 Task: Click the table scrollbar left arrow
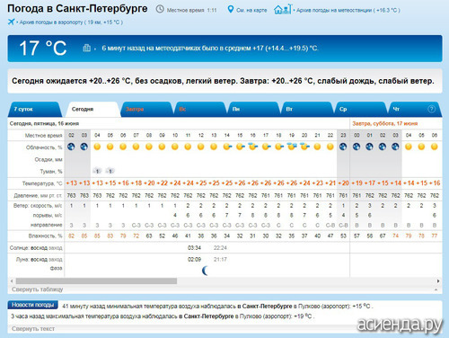(x=12, y=281)
